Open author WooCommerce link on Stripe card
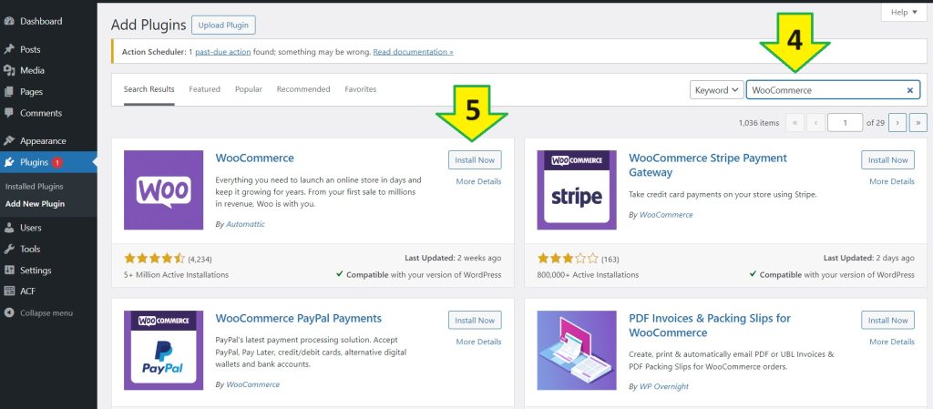The height and width of the screenshot is (409, 933). pyautogui.click(x=666, y=215)
